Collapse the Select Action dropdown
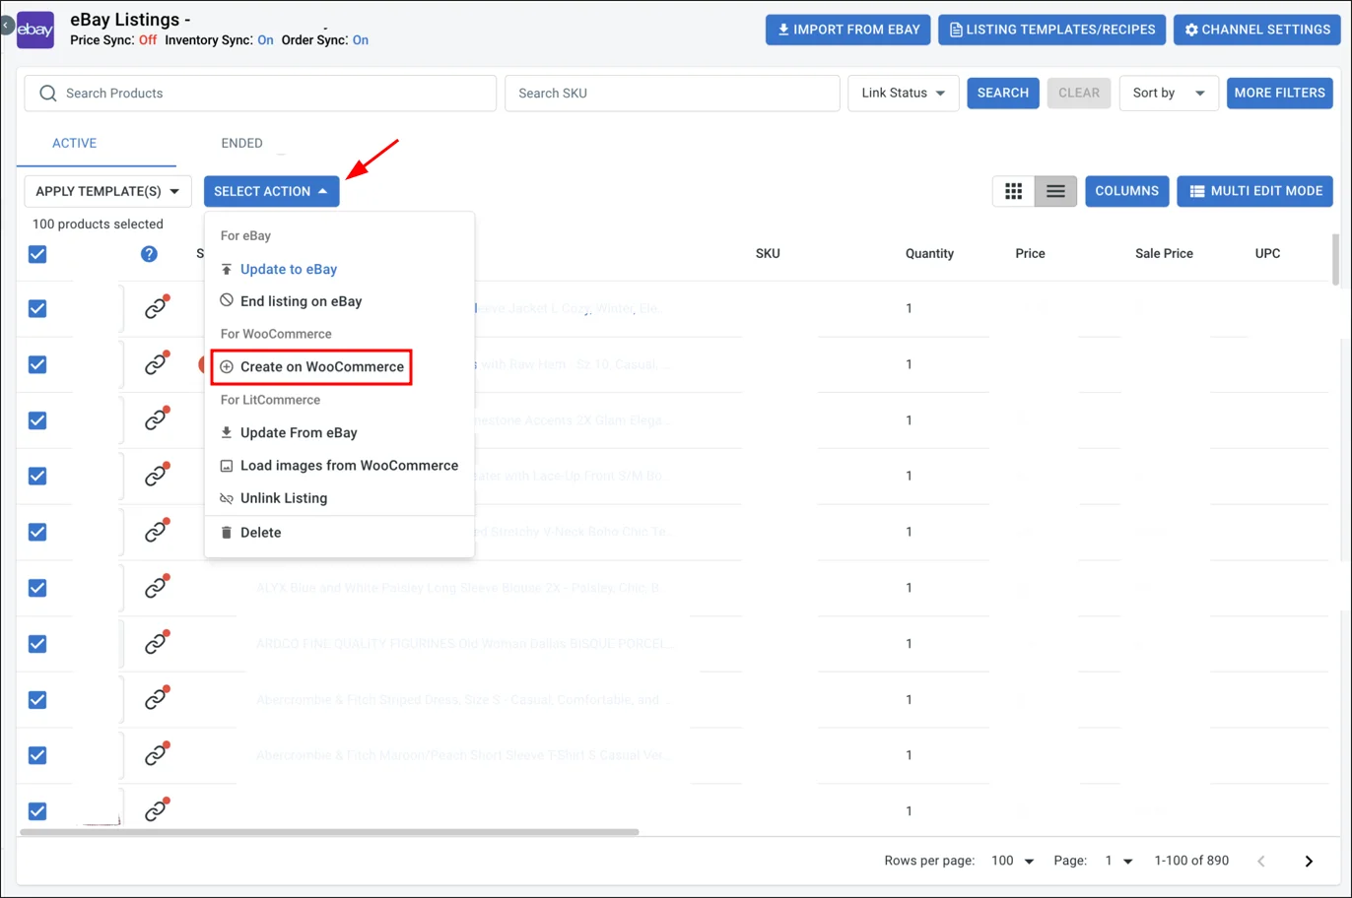The image size is (1352, 898). point(271,191)
